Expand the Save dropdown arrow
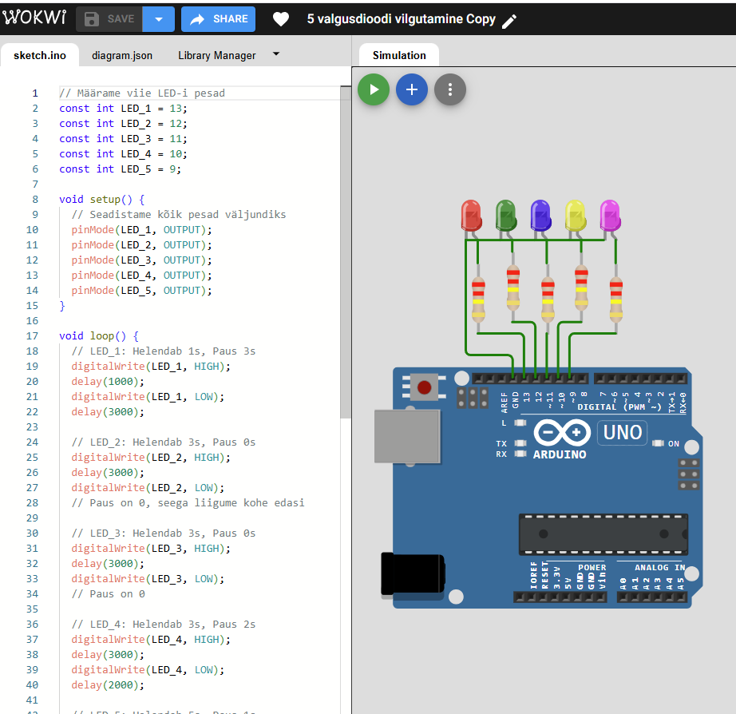736x714 pixels. [158, 19]
